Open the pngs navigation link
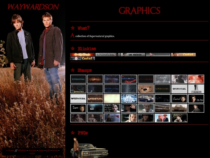This screenshot has height=158, width=210. [41, 151]
